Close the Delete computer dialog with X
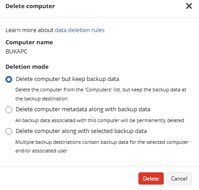The height and width of the screenshot is (190, 199). click(x=189, y=6)
